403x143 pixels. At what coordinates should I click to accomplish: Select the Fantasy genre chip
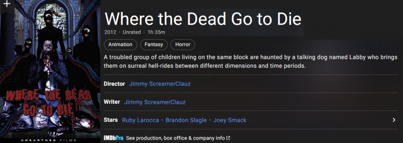pyautogui.click(x=154, y=45)
